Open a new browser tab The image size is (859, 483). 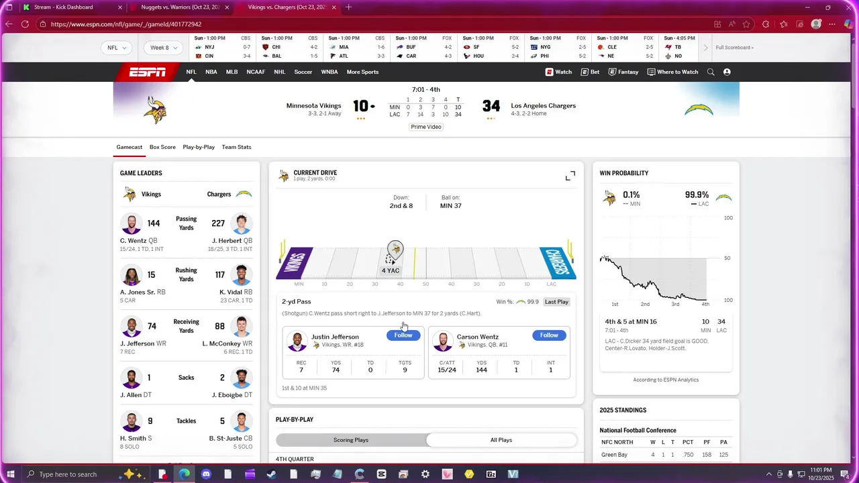point(348,7)
